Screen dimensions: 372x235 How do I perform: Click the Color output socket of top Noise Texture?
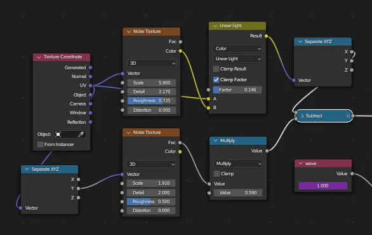click(x=180, y=51)
